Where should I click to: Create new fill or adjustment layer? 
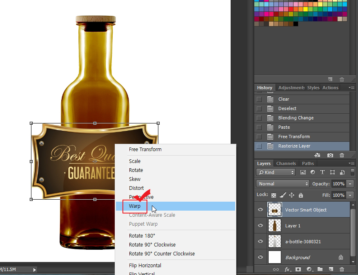pos(309,269)
